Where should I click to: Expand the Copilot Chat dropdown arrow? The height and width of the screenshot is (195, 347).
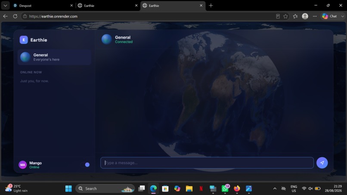tap(342, 16)
